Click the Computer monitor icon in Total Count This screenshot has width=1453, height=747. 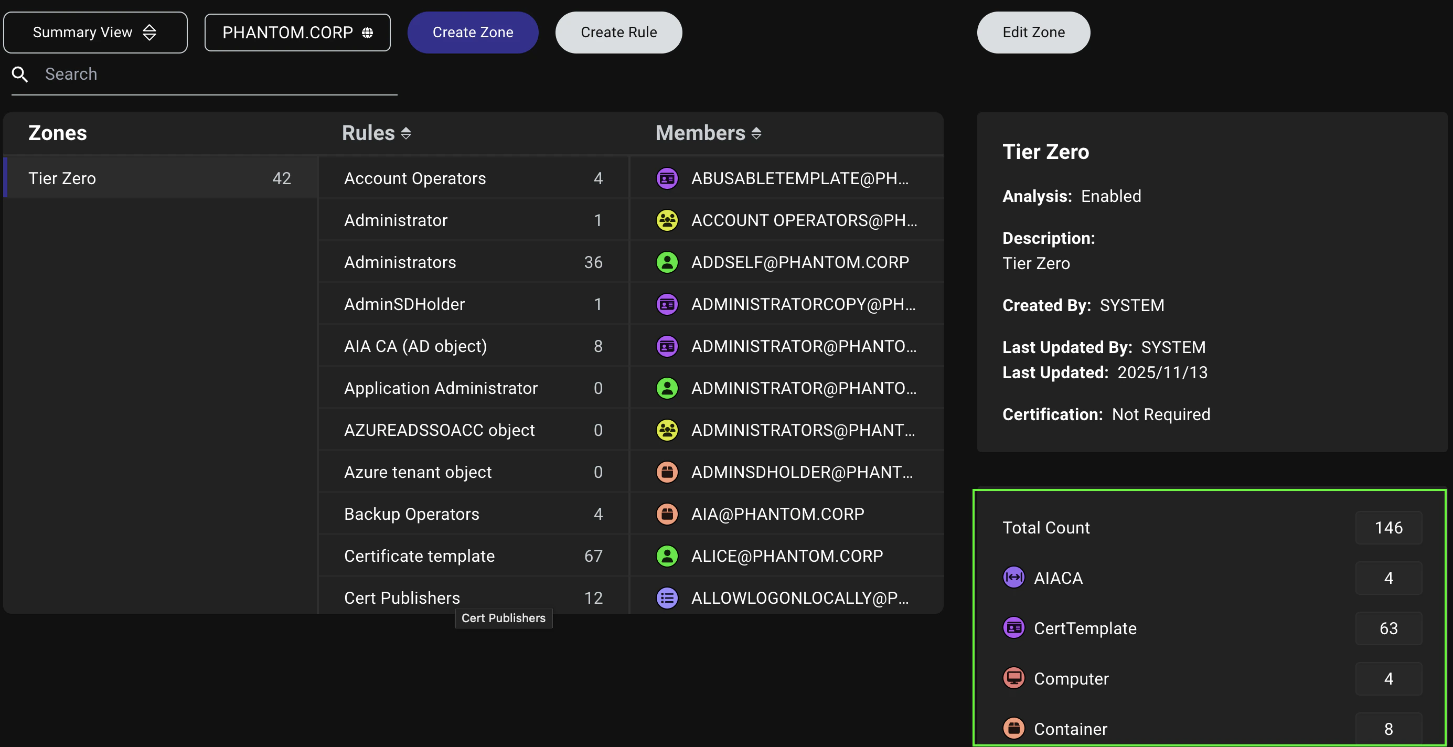(x=1013, y=678)
